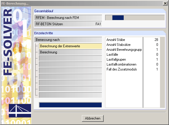The height and width of the screenshot is (125, 169).
Task: Select 'RFEM - Berechnung nach FEM' row
Action: 68,18
